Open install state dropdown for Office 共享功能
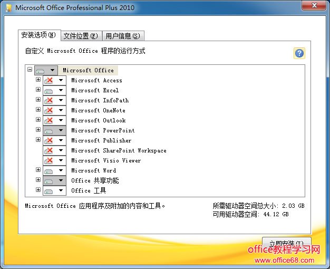 pos(54,180)
